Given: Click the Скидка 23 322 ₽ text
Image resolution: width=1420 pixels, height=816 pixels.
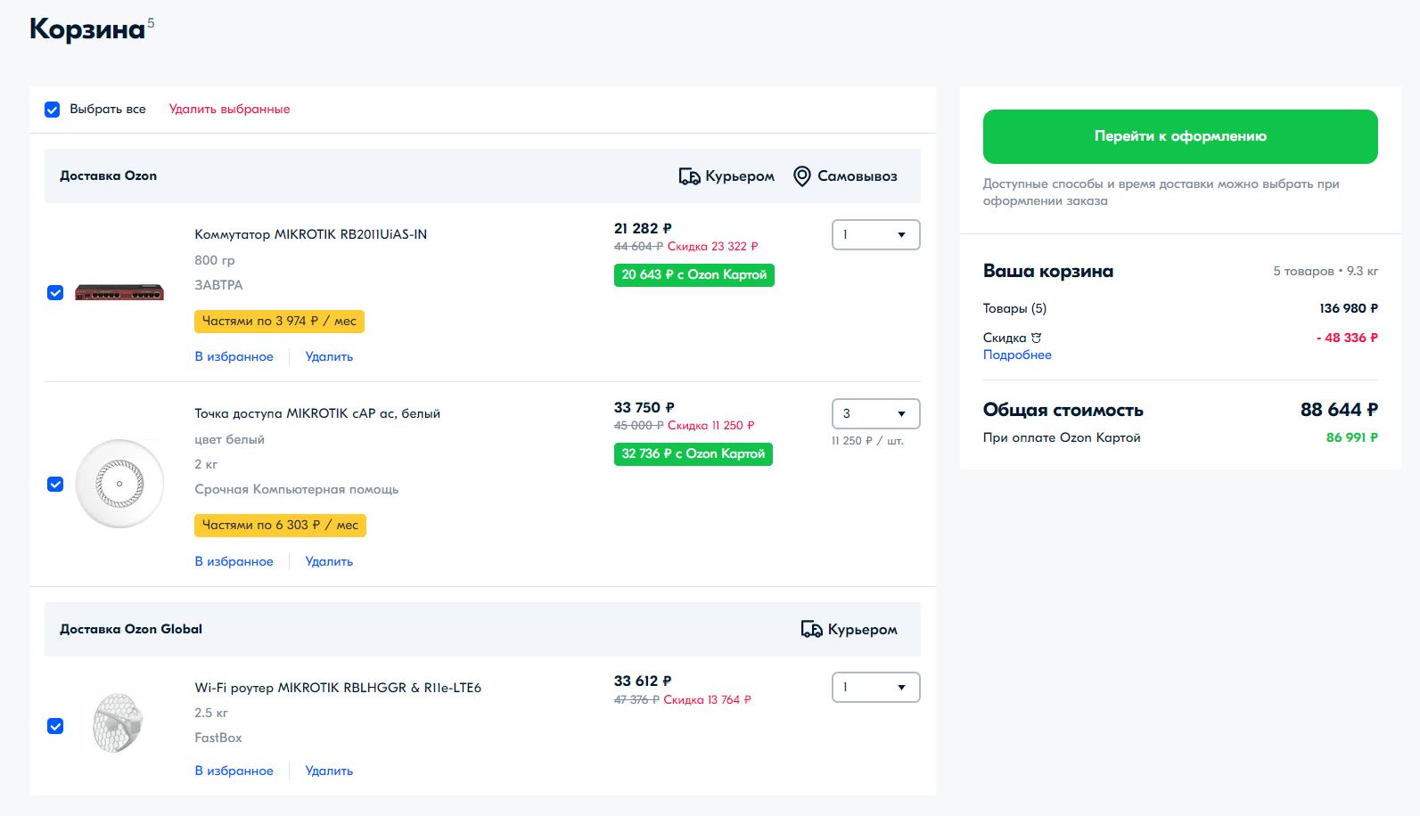Looking at the screenshot, I should pos(712,247).
